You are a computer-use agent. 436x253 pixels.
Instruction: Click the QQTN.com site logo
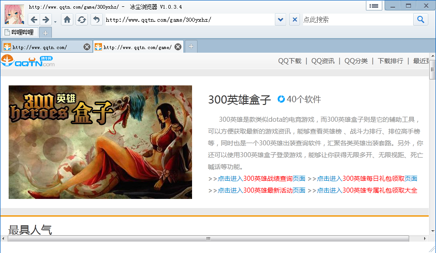click(27, 61)
